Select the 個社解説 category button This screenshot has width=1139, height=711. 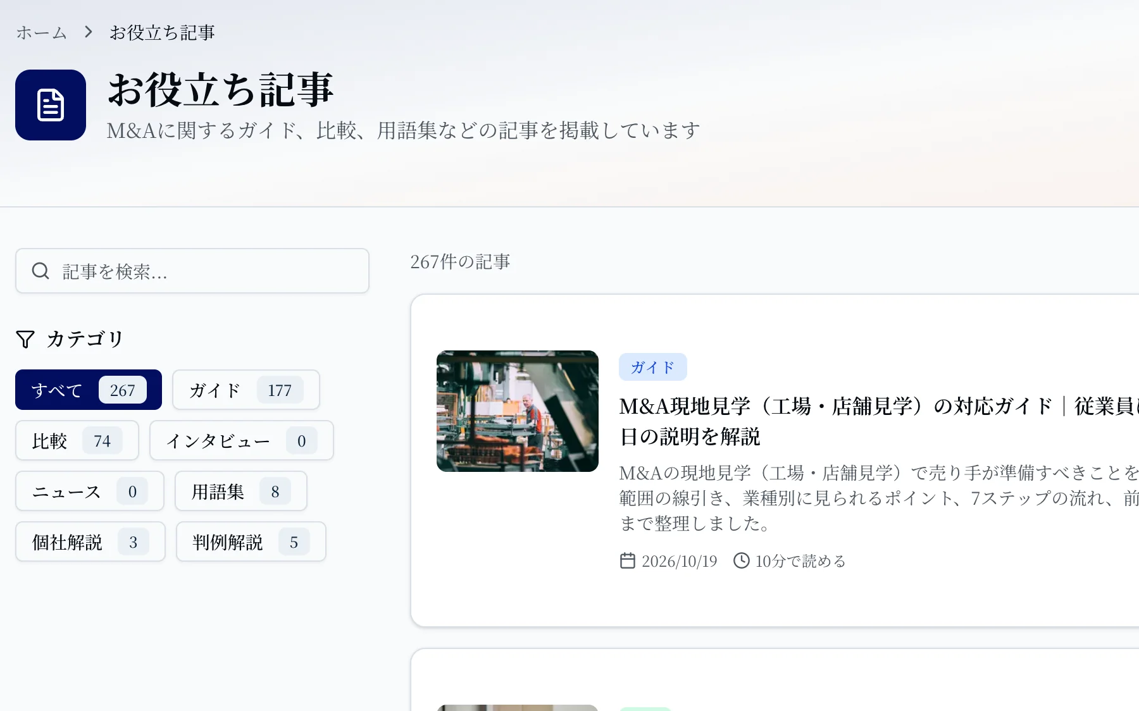[x=90, y=541]
